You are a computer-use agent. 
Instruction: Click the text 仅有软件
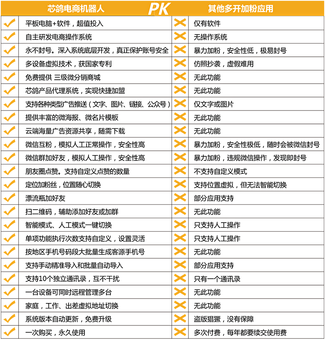click(x=207, y=23)
